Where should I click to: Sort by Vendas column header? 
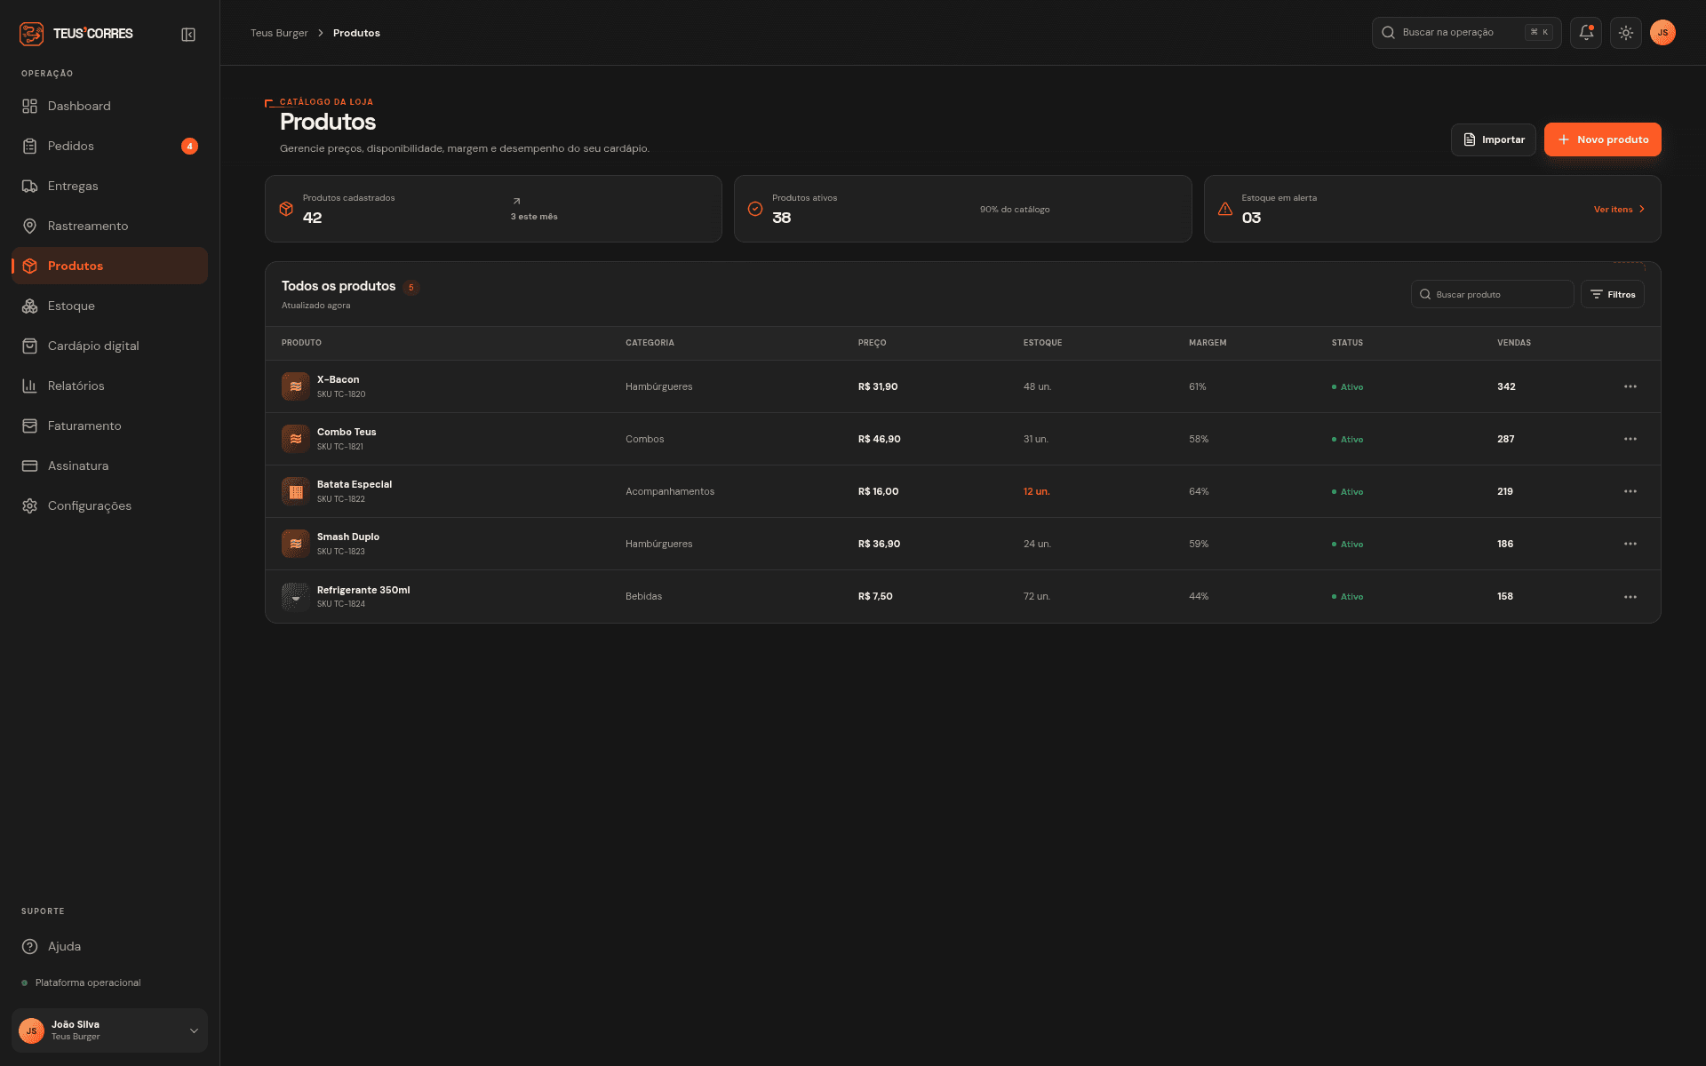point(1513,343)
